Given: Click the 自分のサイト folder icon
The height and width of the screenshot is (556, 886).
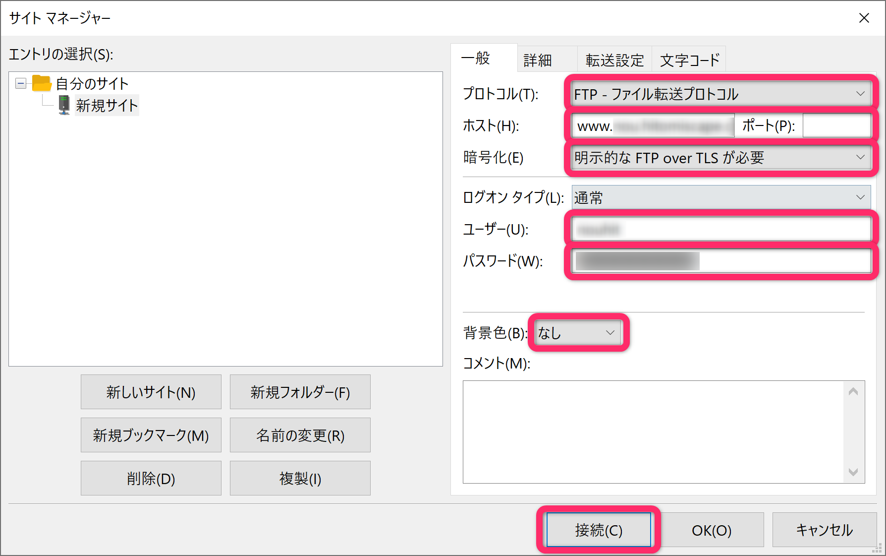Looking at the screenshot, I should [41, 83].
